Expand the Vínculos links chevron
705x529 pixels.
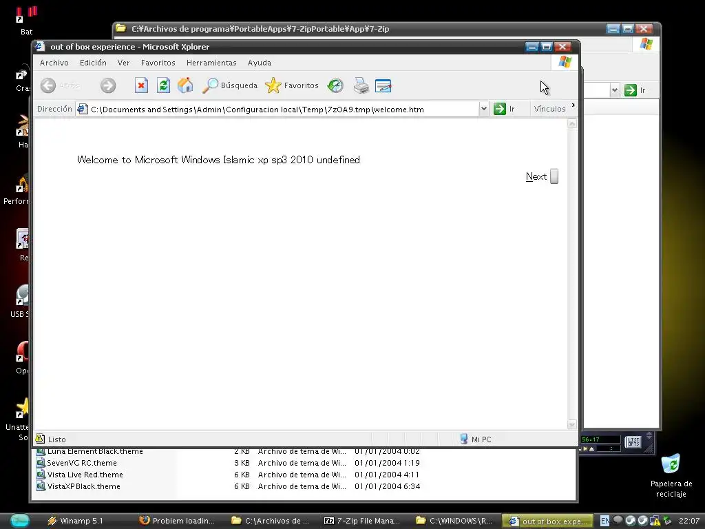pos(574,105)
